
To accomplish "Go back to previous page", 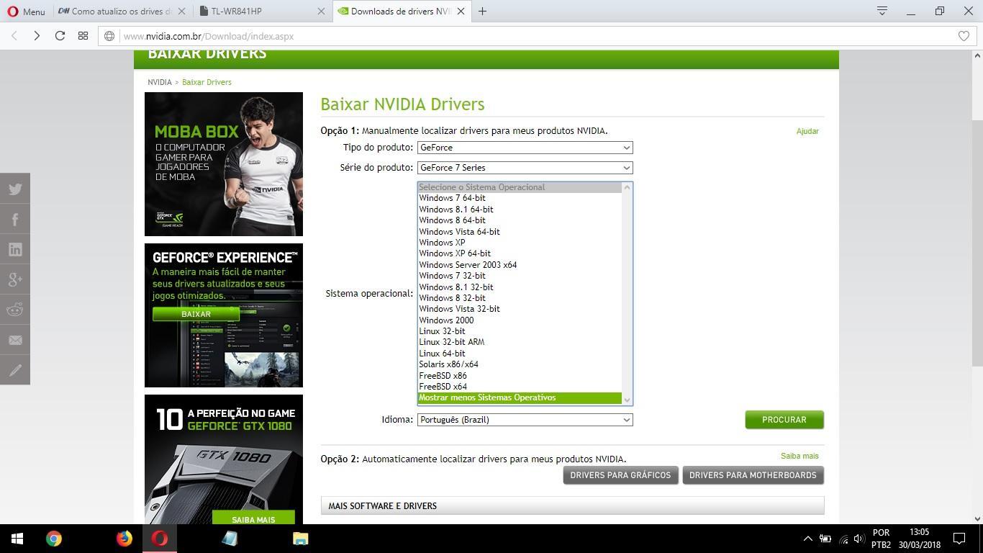I will tap(14, 36).
